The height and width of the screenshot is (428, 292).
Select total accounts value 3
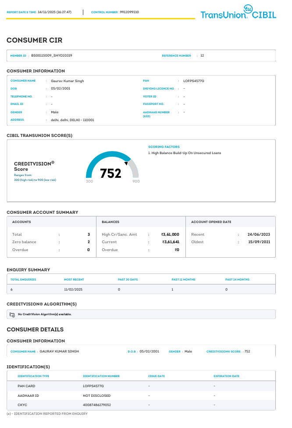pyautogui.click(x=89, y=234)
